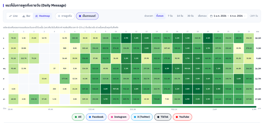Viewport: 264px width, 123px height.
Task: Click the 9.3M row total
Action: [x=258, y=48]
